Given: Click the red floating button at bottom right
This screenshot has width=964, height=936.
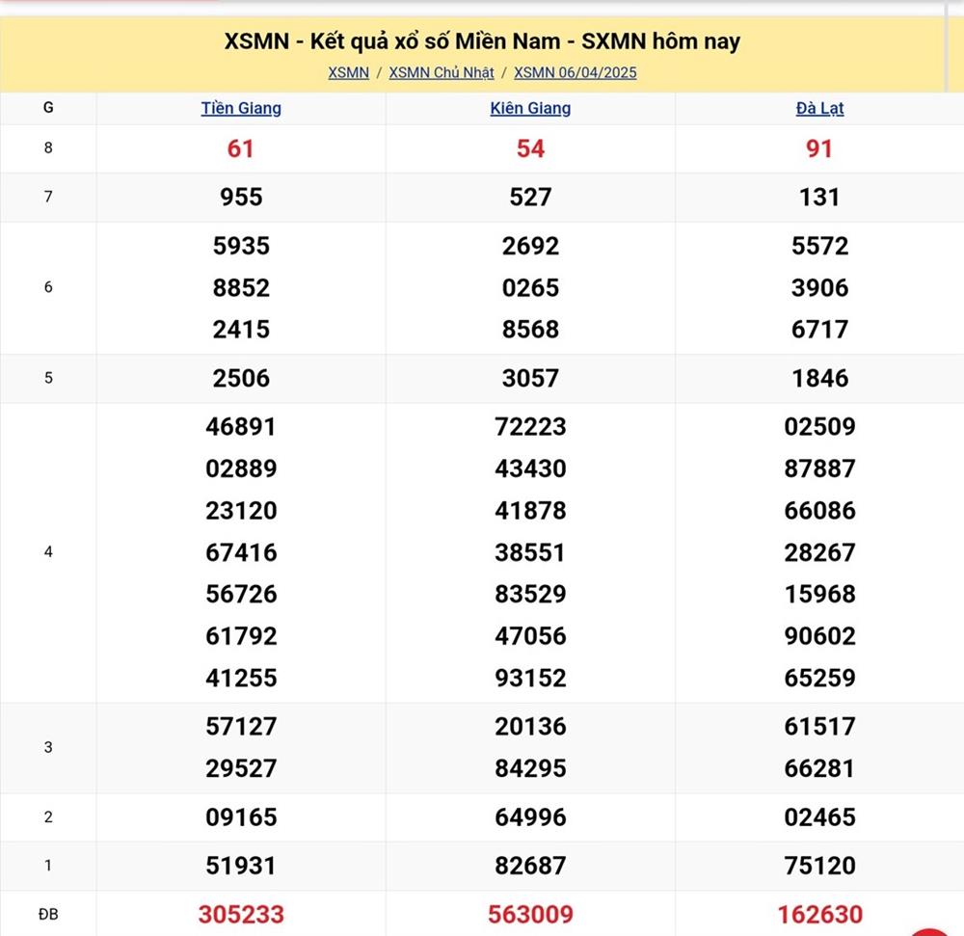Looking at the screenshot, I should pyautogui.click(x=931, y=929).
